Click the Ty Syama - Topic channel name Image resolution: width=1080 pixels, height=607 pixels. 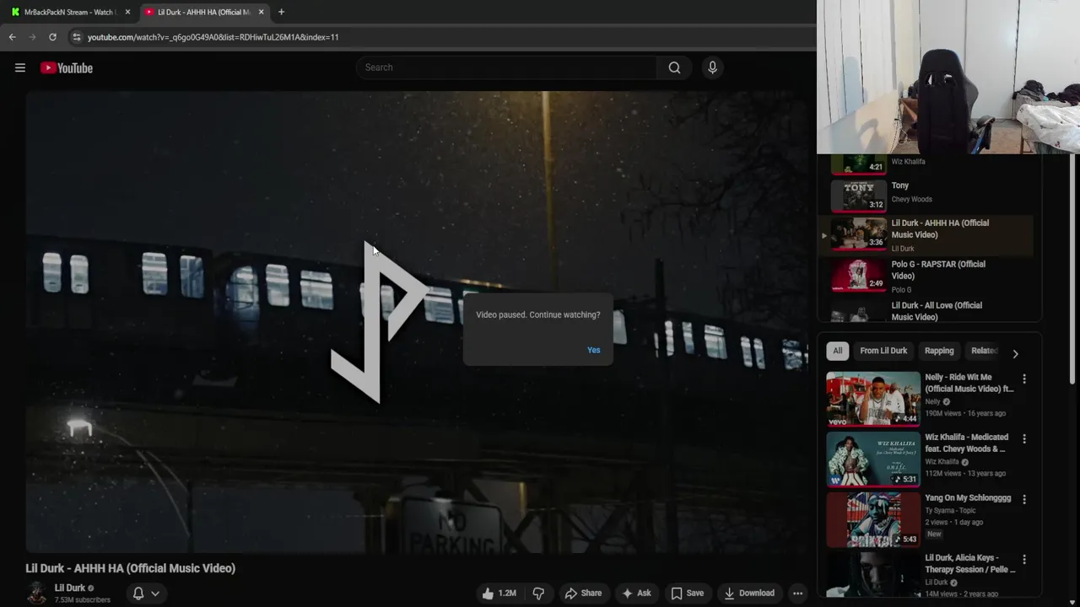click(950, 510)
